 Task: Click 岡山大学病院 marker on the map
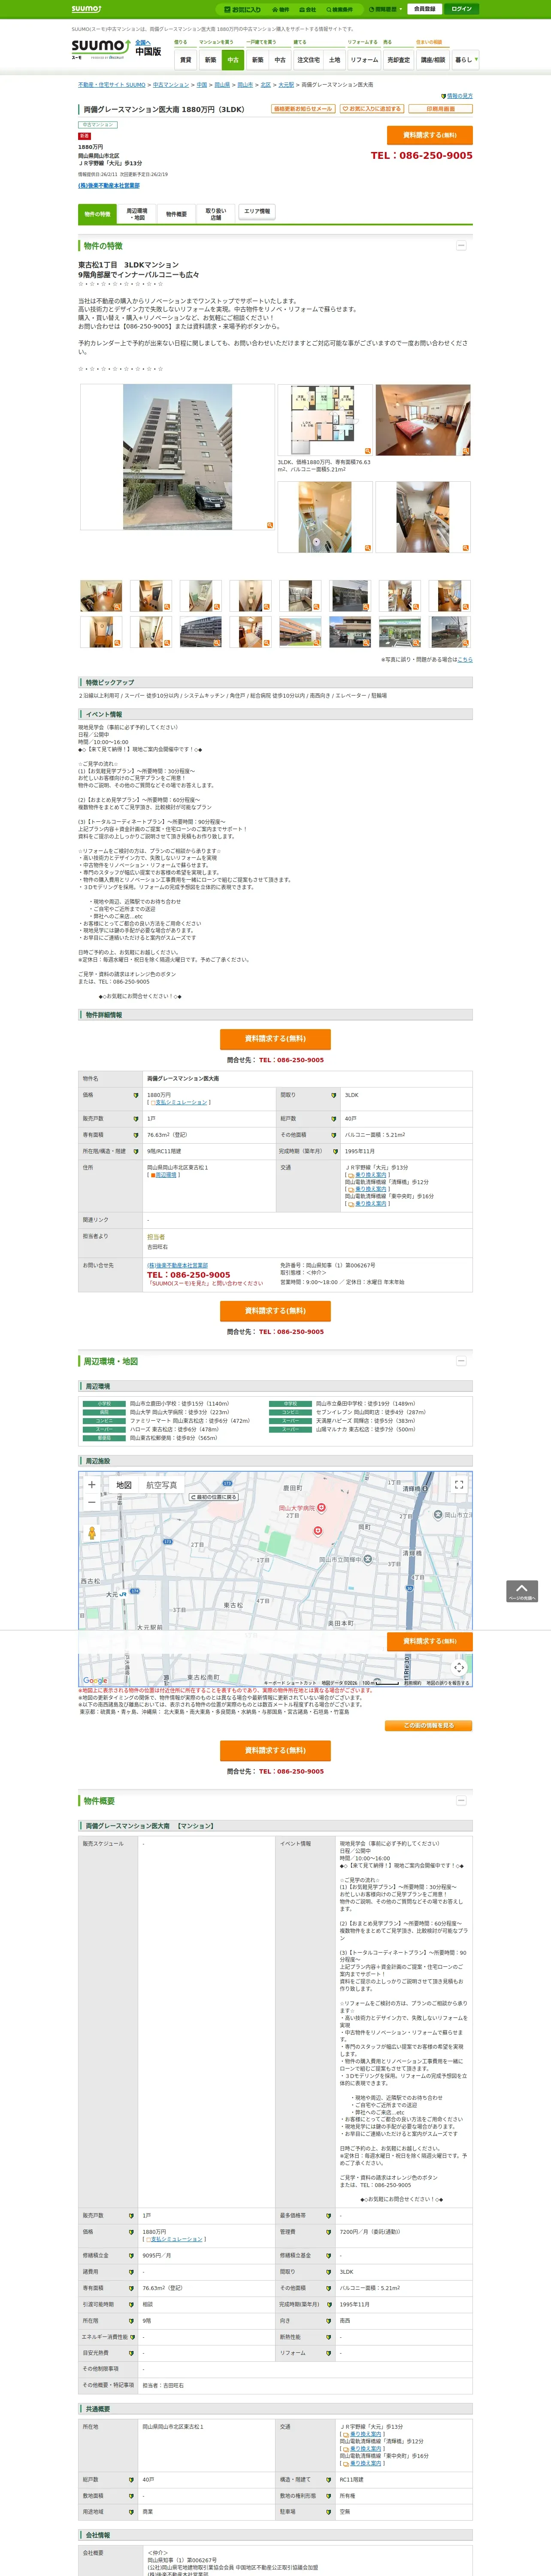click(x=322, y=1507)
